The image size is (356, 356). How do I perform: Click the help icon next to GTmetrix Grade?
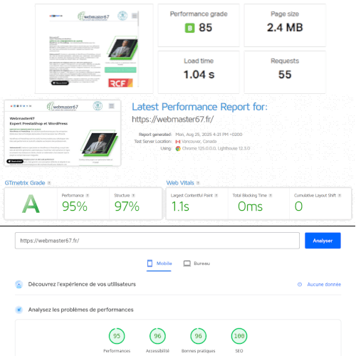pos(49,183)
